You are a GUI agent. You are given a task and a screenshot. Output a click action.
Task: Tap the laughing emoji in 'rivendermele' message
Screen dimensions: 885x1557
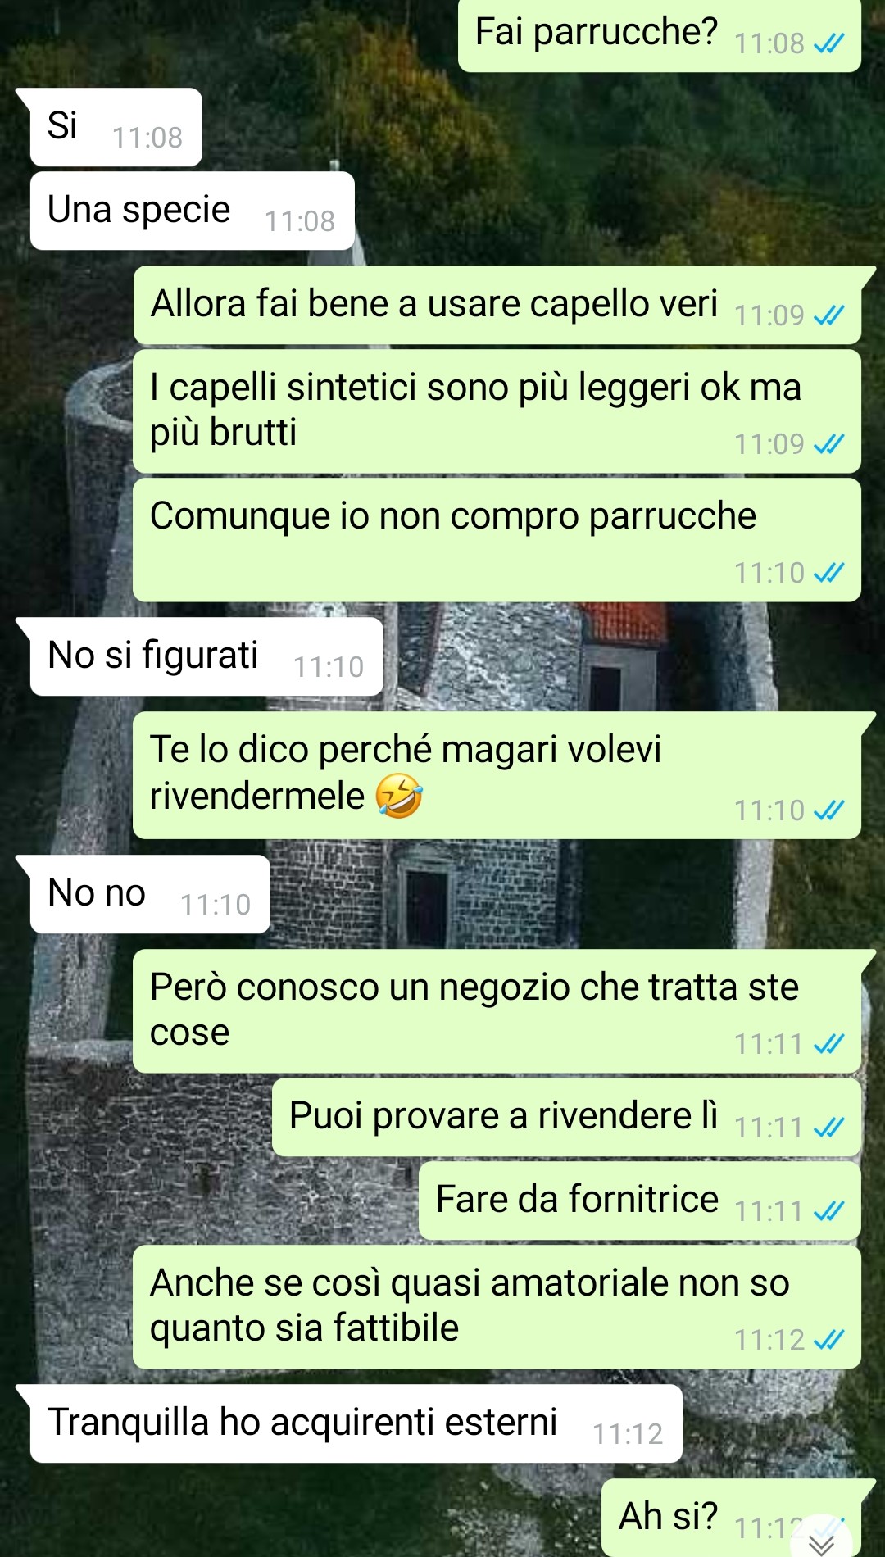point(399,797)
